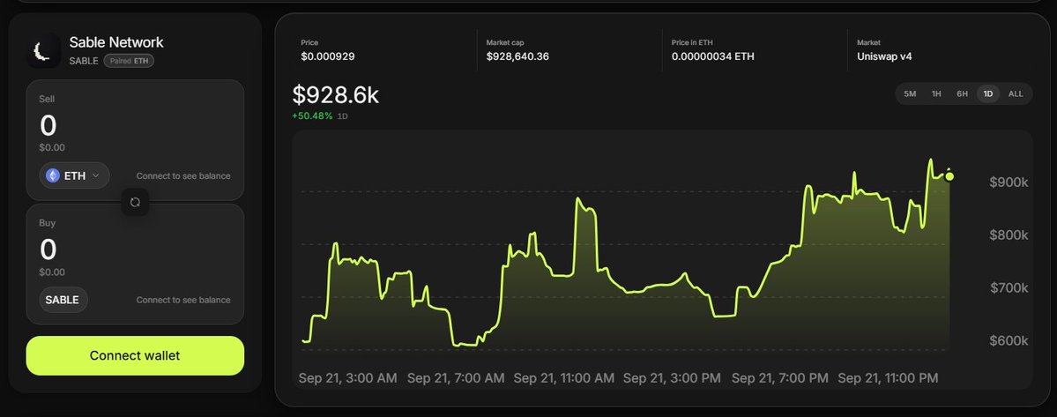Screen dimensions: 1057x417
Task: Switch chart to 1H timeframe
Action: point(936,93)
